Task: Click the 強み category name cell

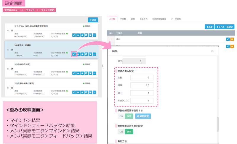Action: tap(118, 39)
